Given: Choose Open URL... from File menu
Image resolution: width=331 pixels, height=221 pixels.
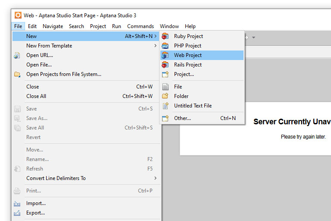Looking at the screenshot, I should [x=86, y=55].
